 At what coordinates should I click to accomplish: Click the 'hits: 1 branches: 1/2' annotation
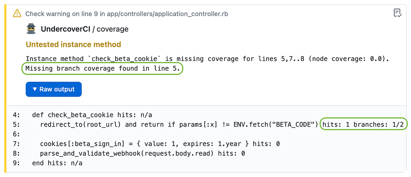click(x=364, y=125)
